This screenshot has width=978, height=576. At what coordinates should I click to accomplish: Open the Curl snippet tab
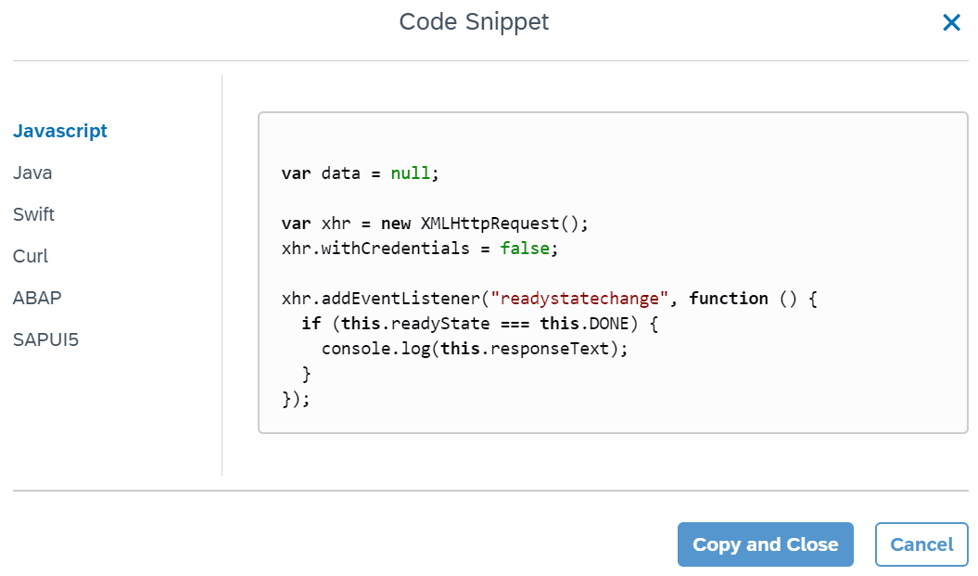[31, 256]
